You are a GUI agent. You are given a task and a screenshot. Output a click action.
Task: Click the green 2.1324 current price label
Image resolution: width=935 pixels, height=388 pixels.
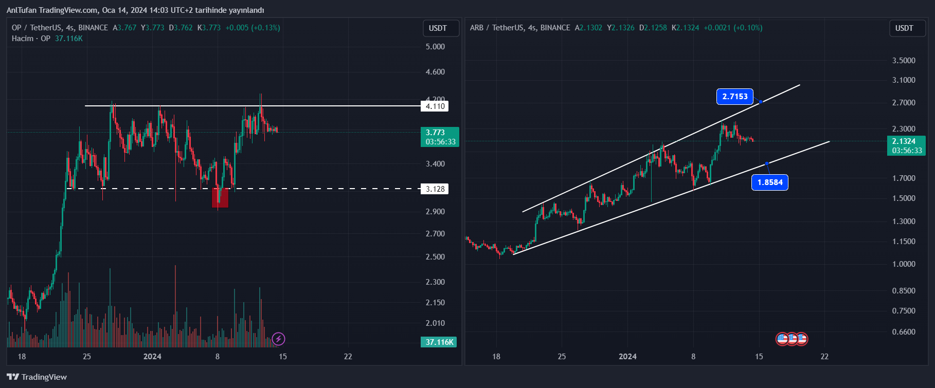tap(906, 145)
